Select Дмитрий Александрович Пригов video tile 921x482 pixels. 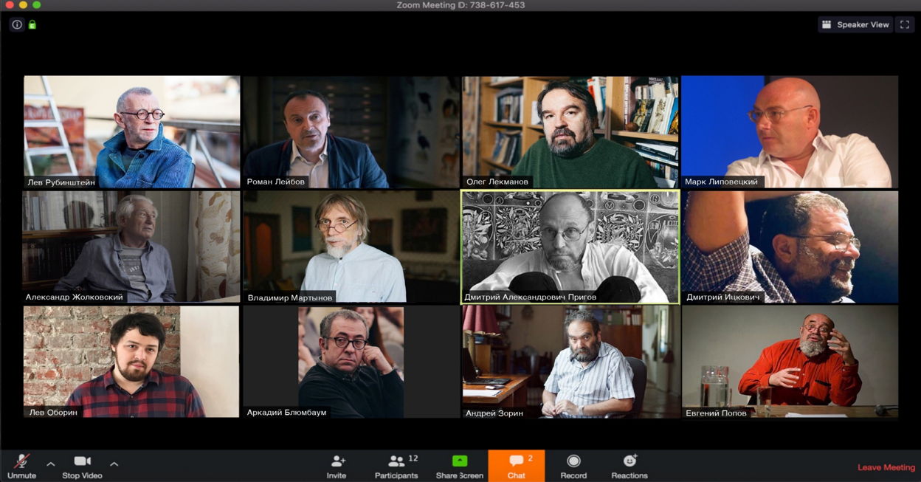click(x=570, y=247)
